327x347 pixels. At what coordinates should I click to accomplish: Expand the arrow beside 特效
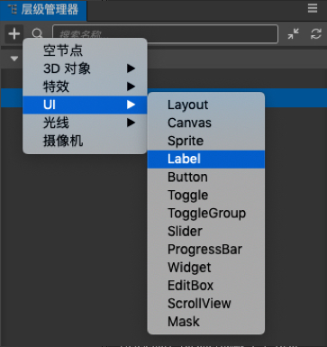click(x=131, y=87)
